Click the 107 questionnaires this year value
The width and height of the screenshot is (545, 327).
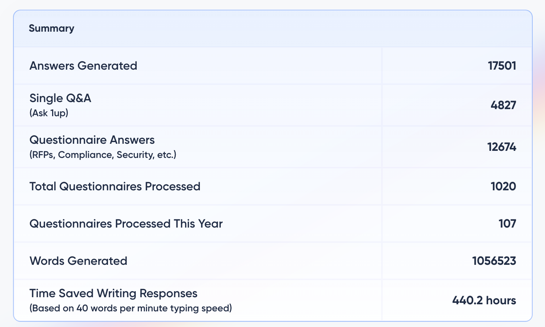click(507, 223)
